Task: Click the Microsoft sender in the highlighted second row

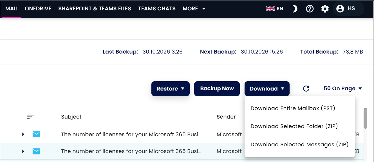Action: (x=229, y=151)
